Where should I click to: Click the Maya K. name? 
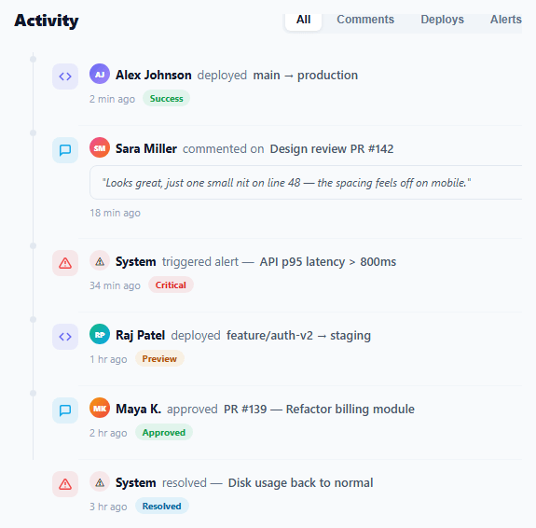coord(138,410)
